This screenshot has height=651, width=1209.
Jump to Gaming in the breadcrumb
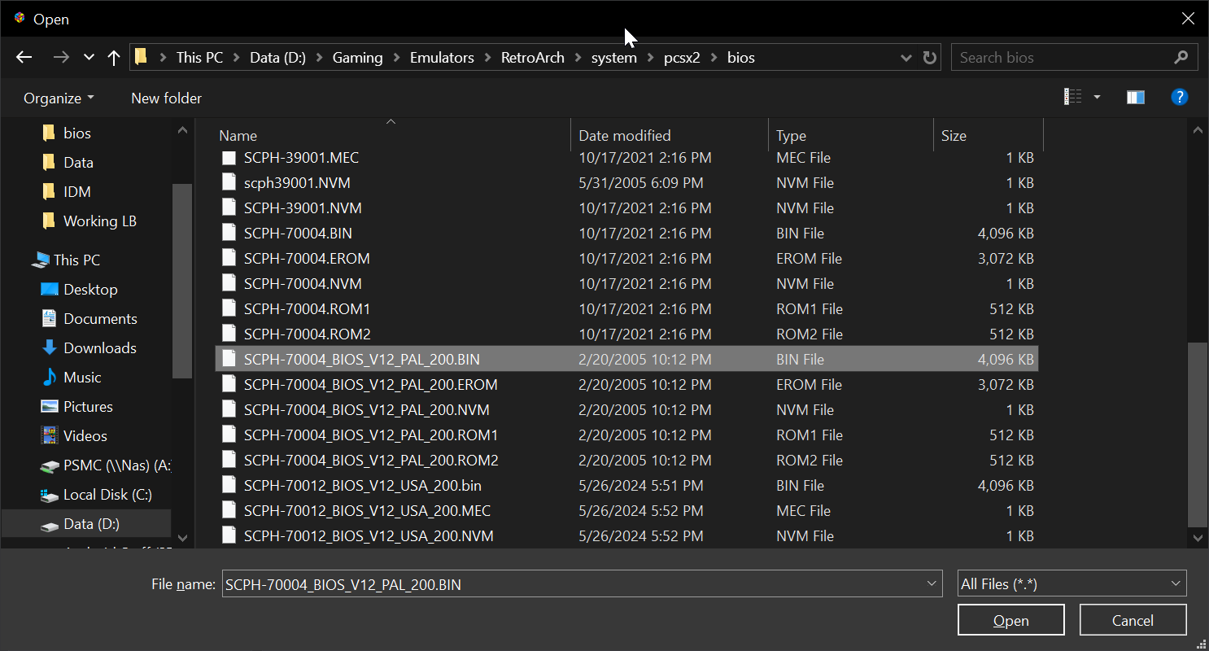pyautogui.click(x=357, y=58)
